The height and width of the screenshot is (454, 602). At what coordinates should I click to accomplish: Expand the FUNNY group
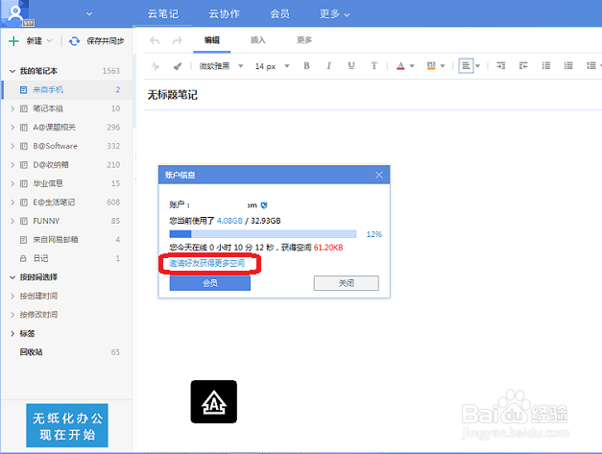coord(12,221)
